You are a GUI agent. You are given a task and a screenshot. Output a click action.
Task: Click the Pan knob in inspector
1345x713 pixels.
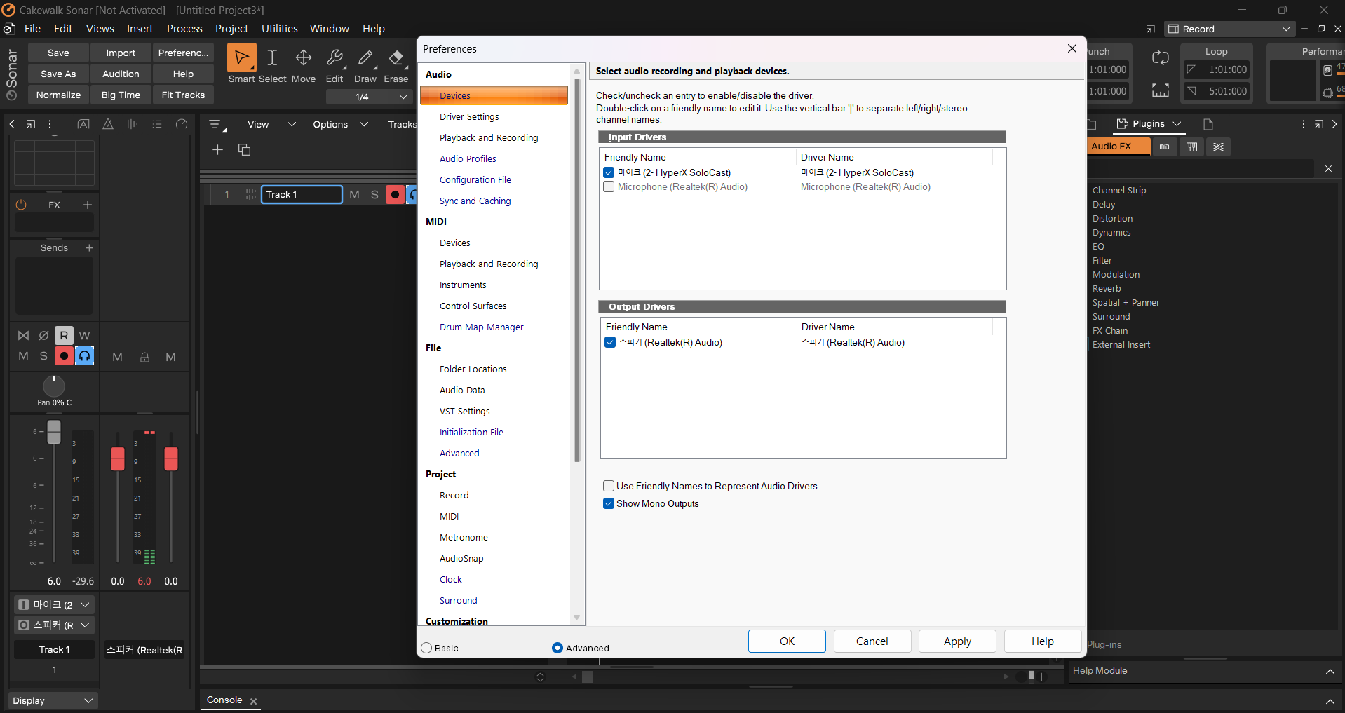click(54, 386)
